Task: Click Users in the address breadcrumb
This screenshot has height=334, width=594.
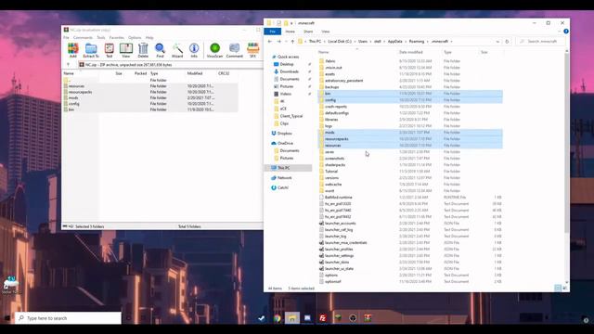Action: [x=363, y=41]
